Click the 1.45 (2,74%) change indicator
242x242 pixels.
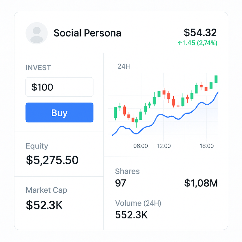[x=200, y=43]
